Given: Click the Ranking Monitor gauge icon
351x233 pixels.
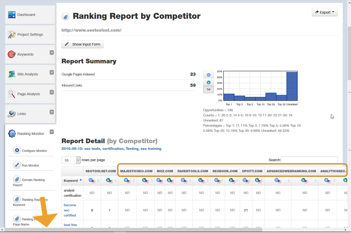Looking at the screenshot, I should [x=12, y=134].
